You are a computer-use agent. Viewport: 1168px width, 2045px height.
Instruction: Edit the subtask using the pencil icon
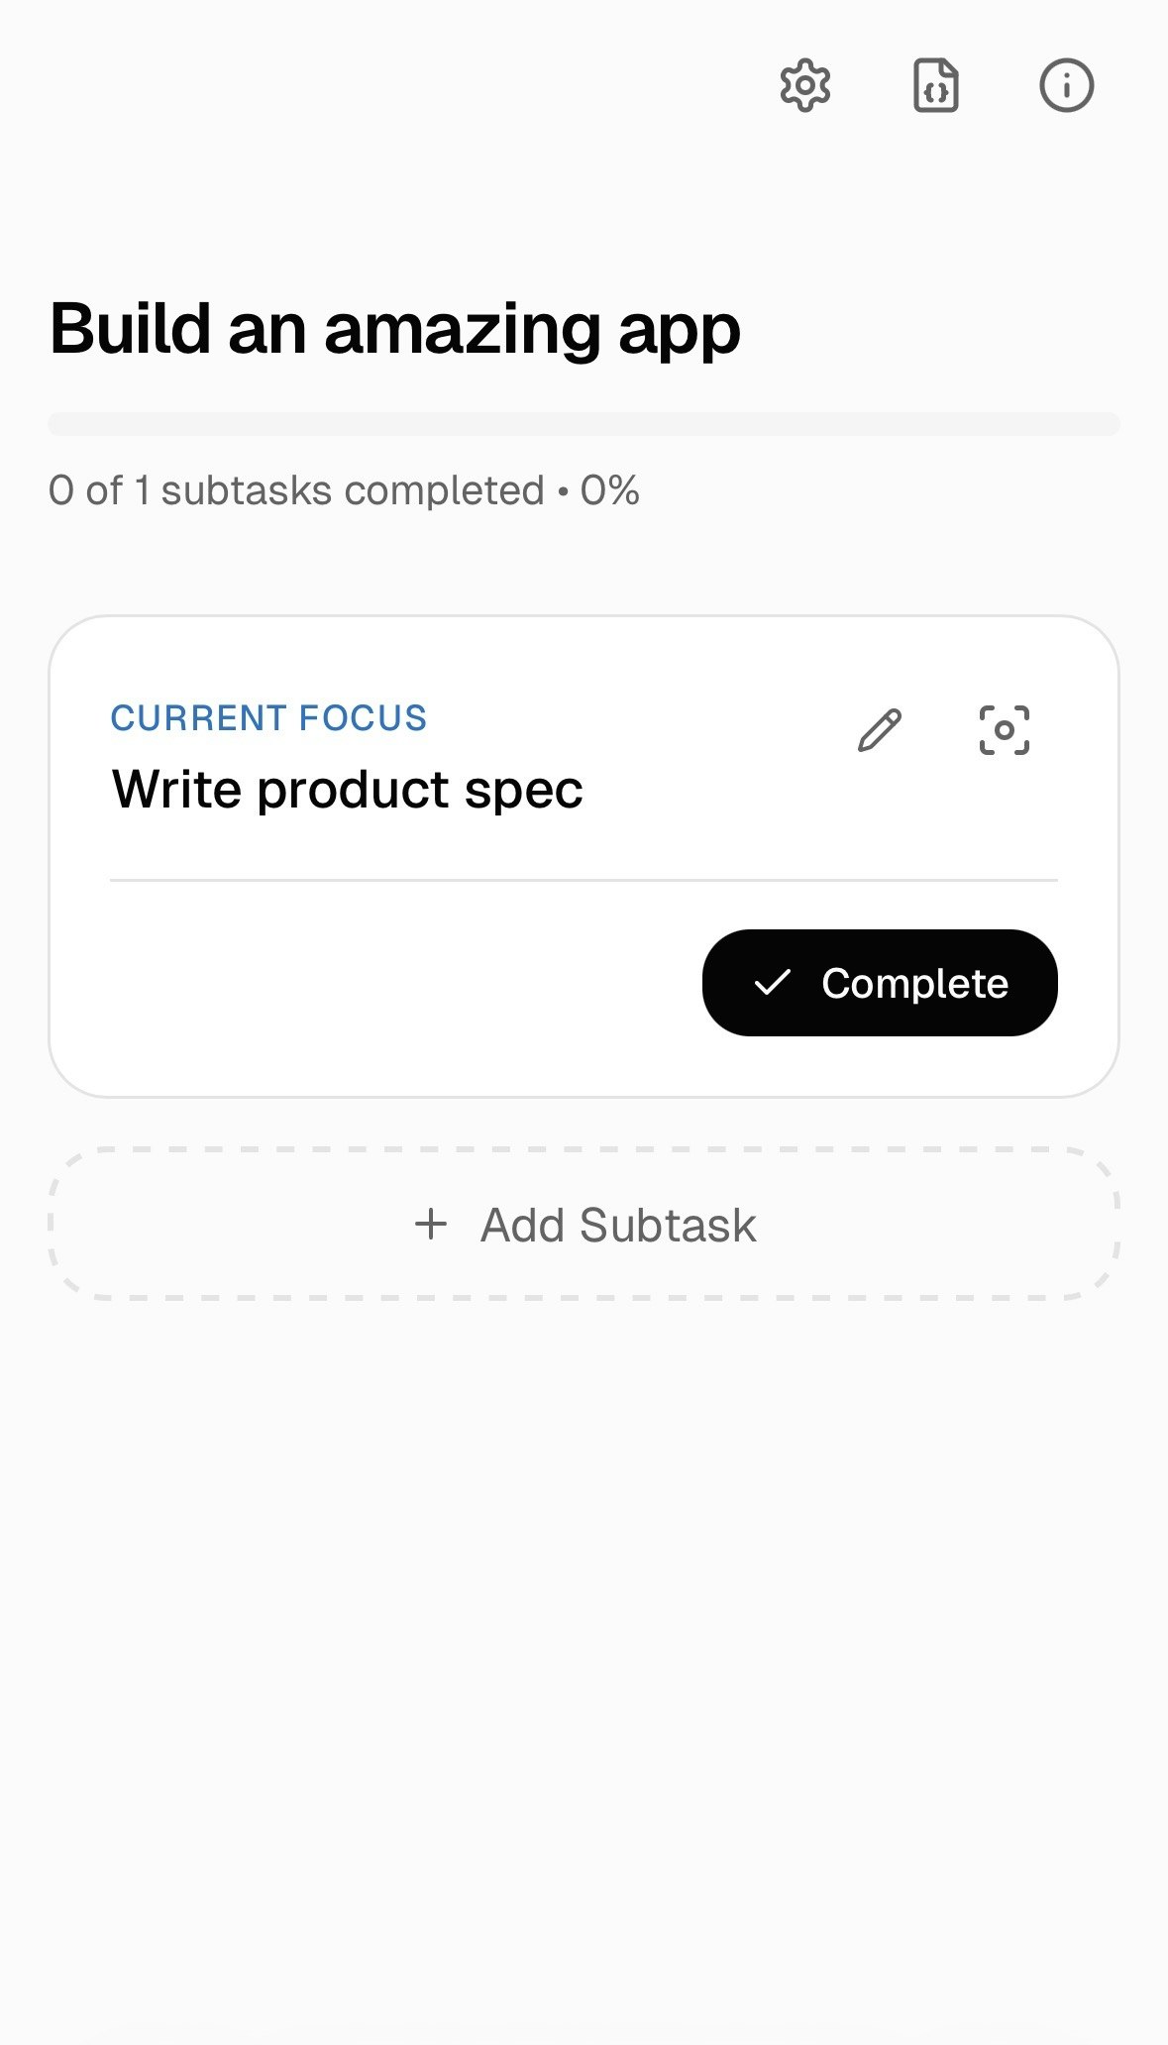click(x=878, y=728)
